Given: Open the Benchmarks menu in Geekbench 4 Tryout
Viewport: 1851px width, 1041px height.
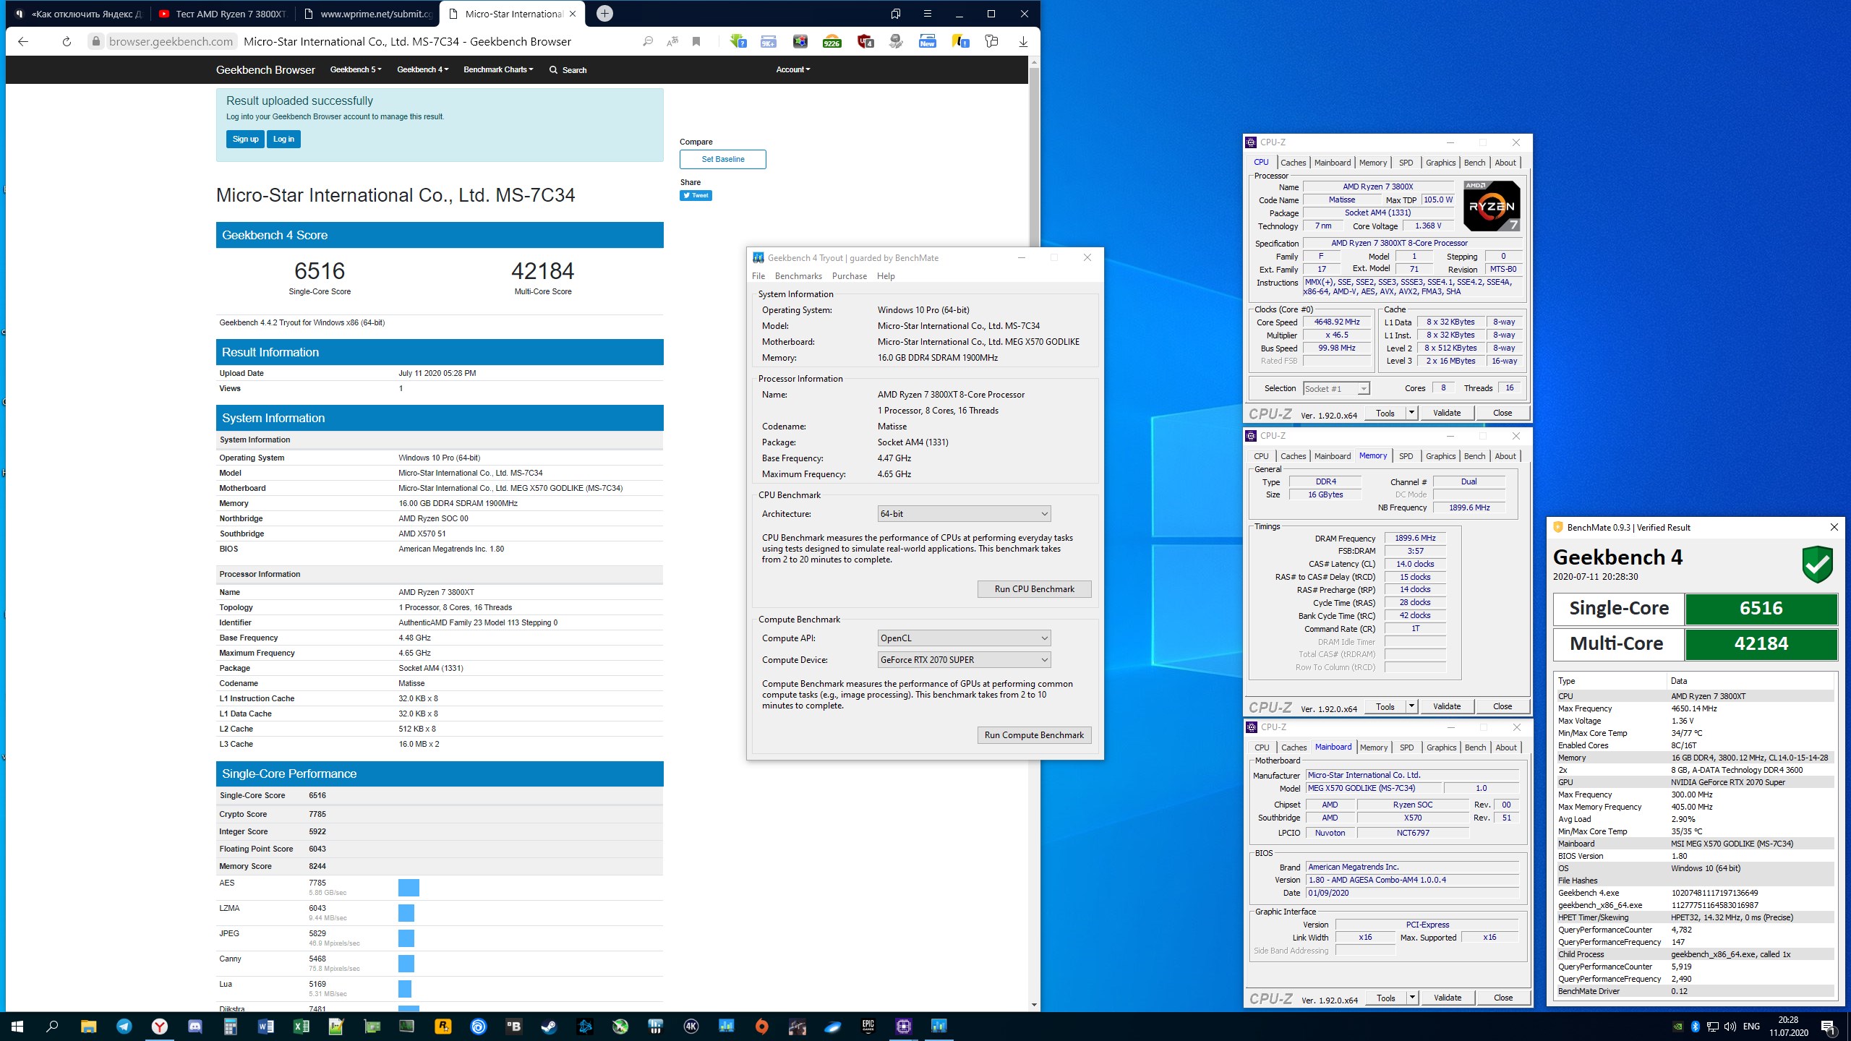Looking at the screenshot, I should tap(798, 276).
